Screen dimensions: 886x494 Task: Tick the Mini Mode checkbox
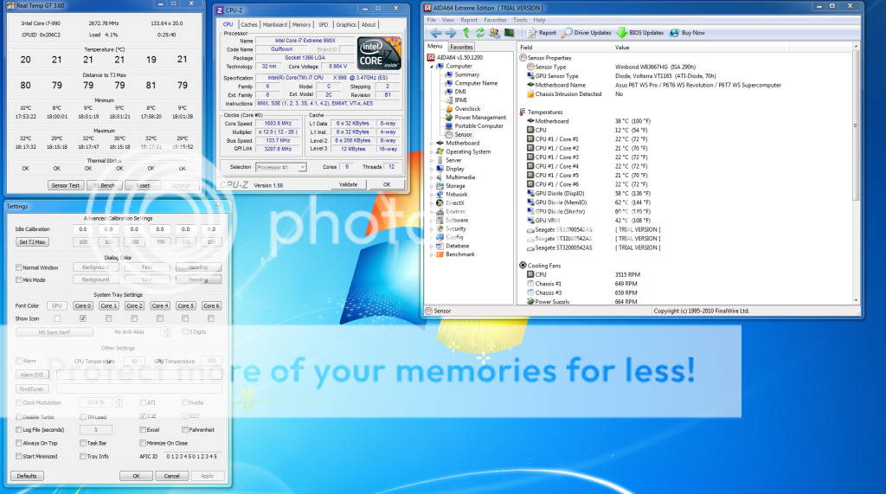click(19, 279)
